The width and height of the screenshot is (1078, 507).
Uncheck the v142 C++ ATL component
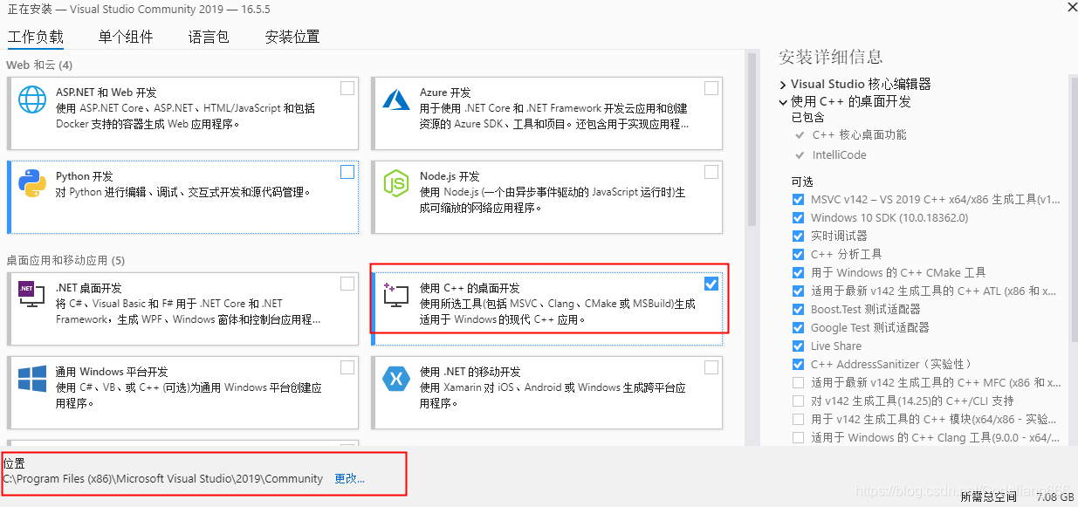[x=798, y=291]
